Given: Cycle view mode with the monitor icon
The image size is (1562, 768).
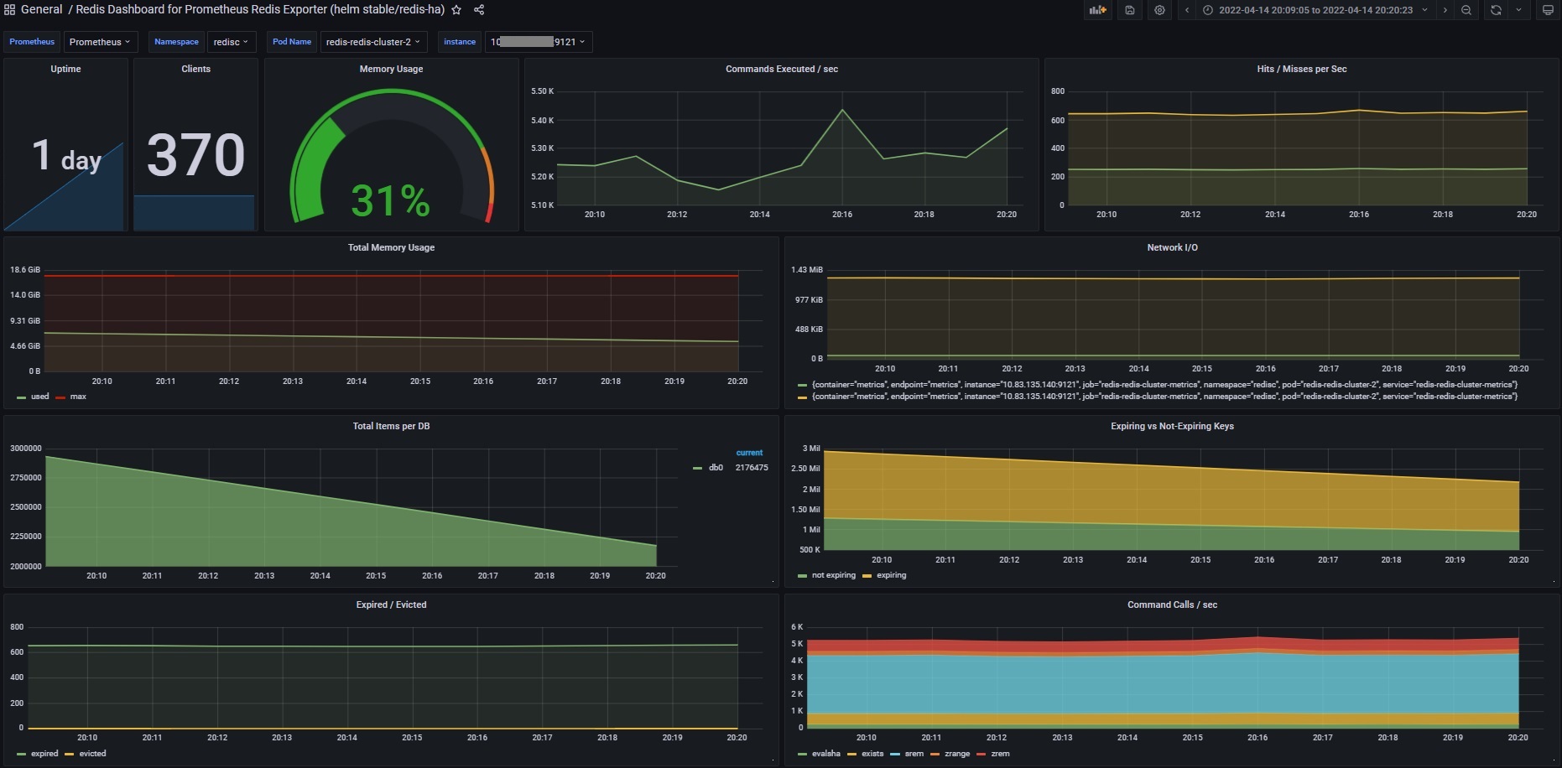Looking at the screenshot, I should click(1548, 10).
